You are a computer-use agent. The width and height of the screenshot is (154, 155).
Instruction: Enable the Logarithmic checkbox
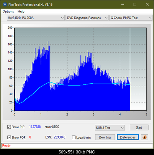(74, 137)
